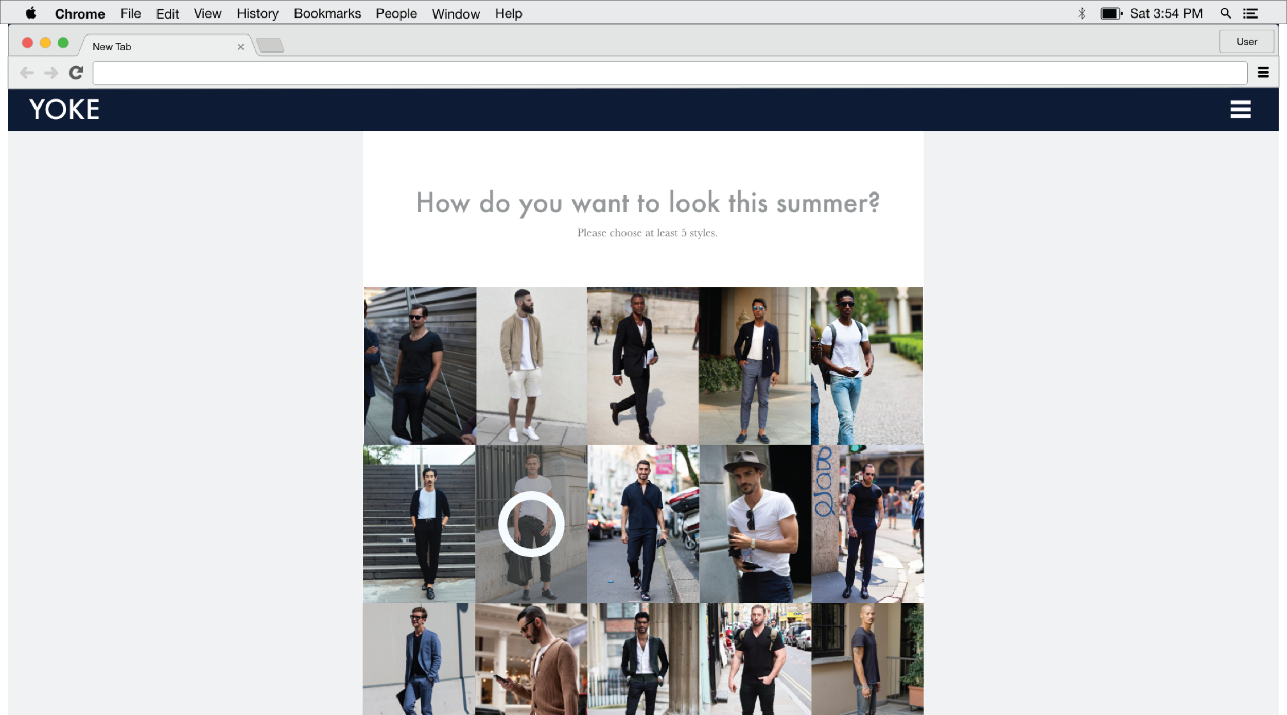Image resolution: width=1287 pixels, height=715 pixels.
Task: Reload the page with the refresh icon
Action: (76, 73)
